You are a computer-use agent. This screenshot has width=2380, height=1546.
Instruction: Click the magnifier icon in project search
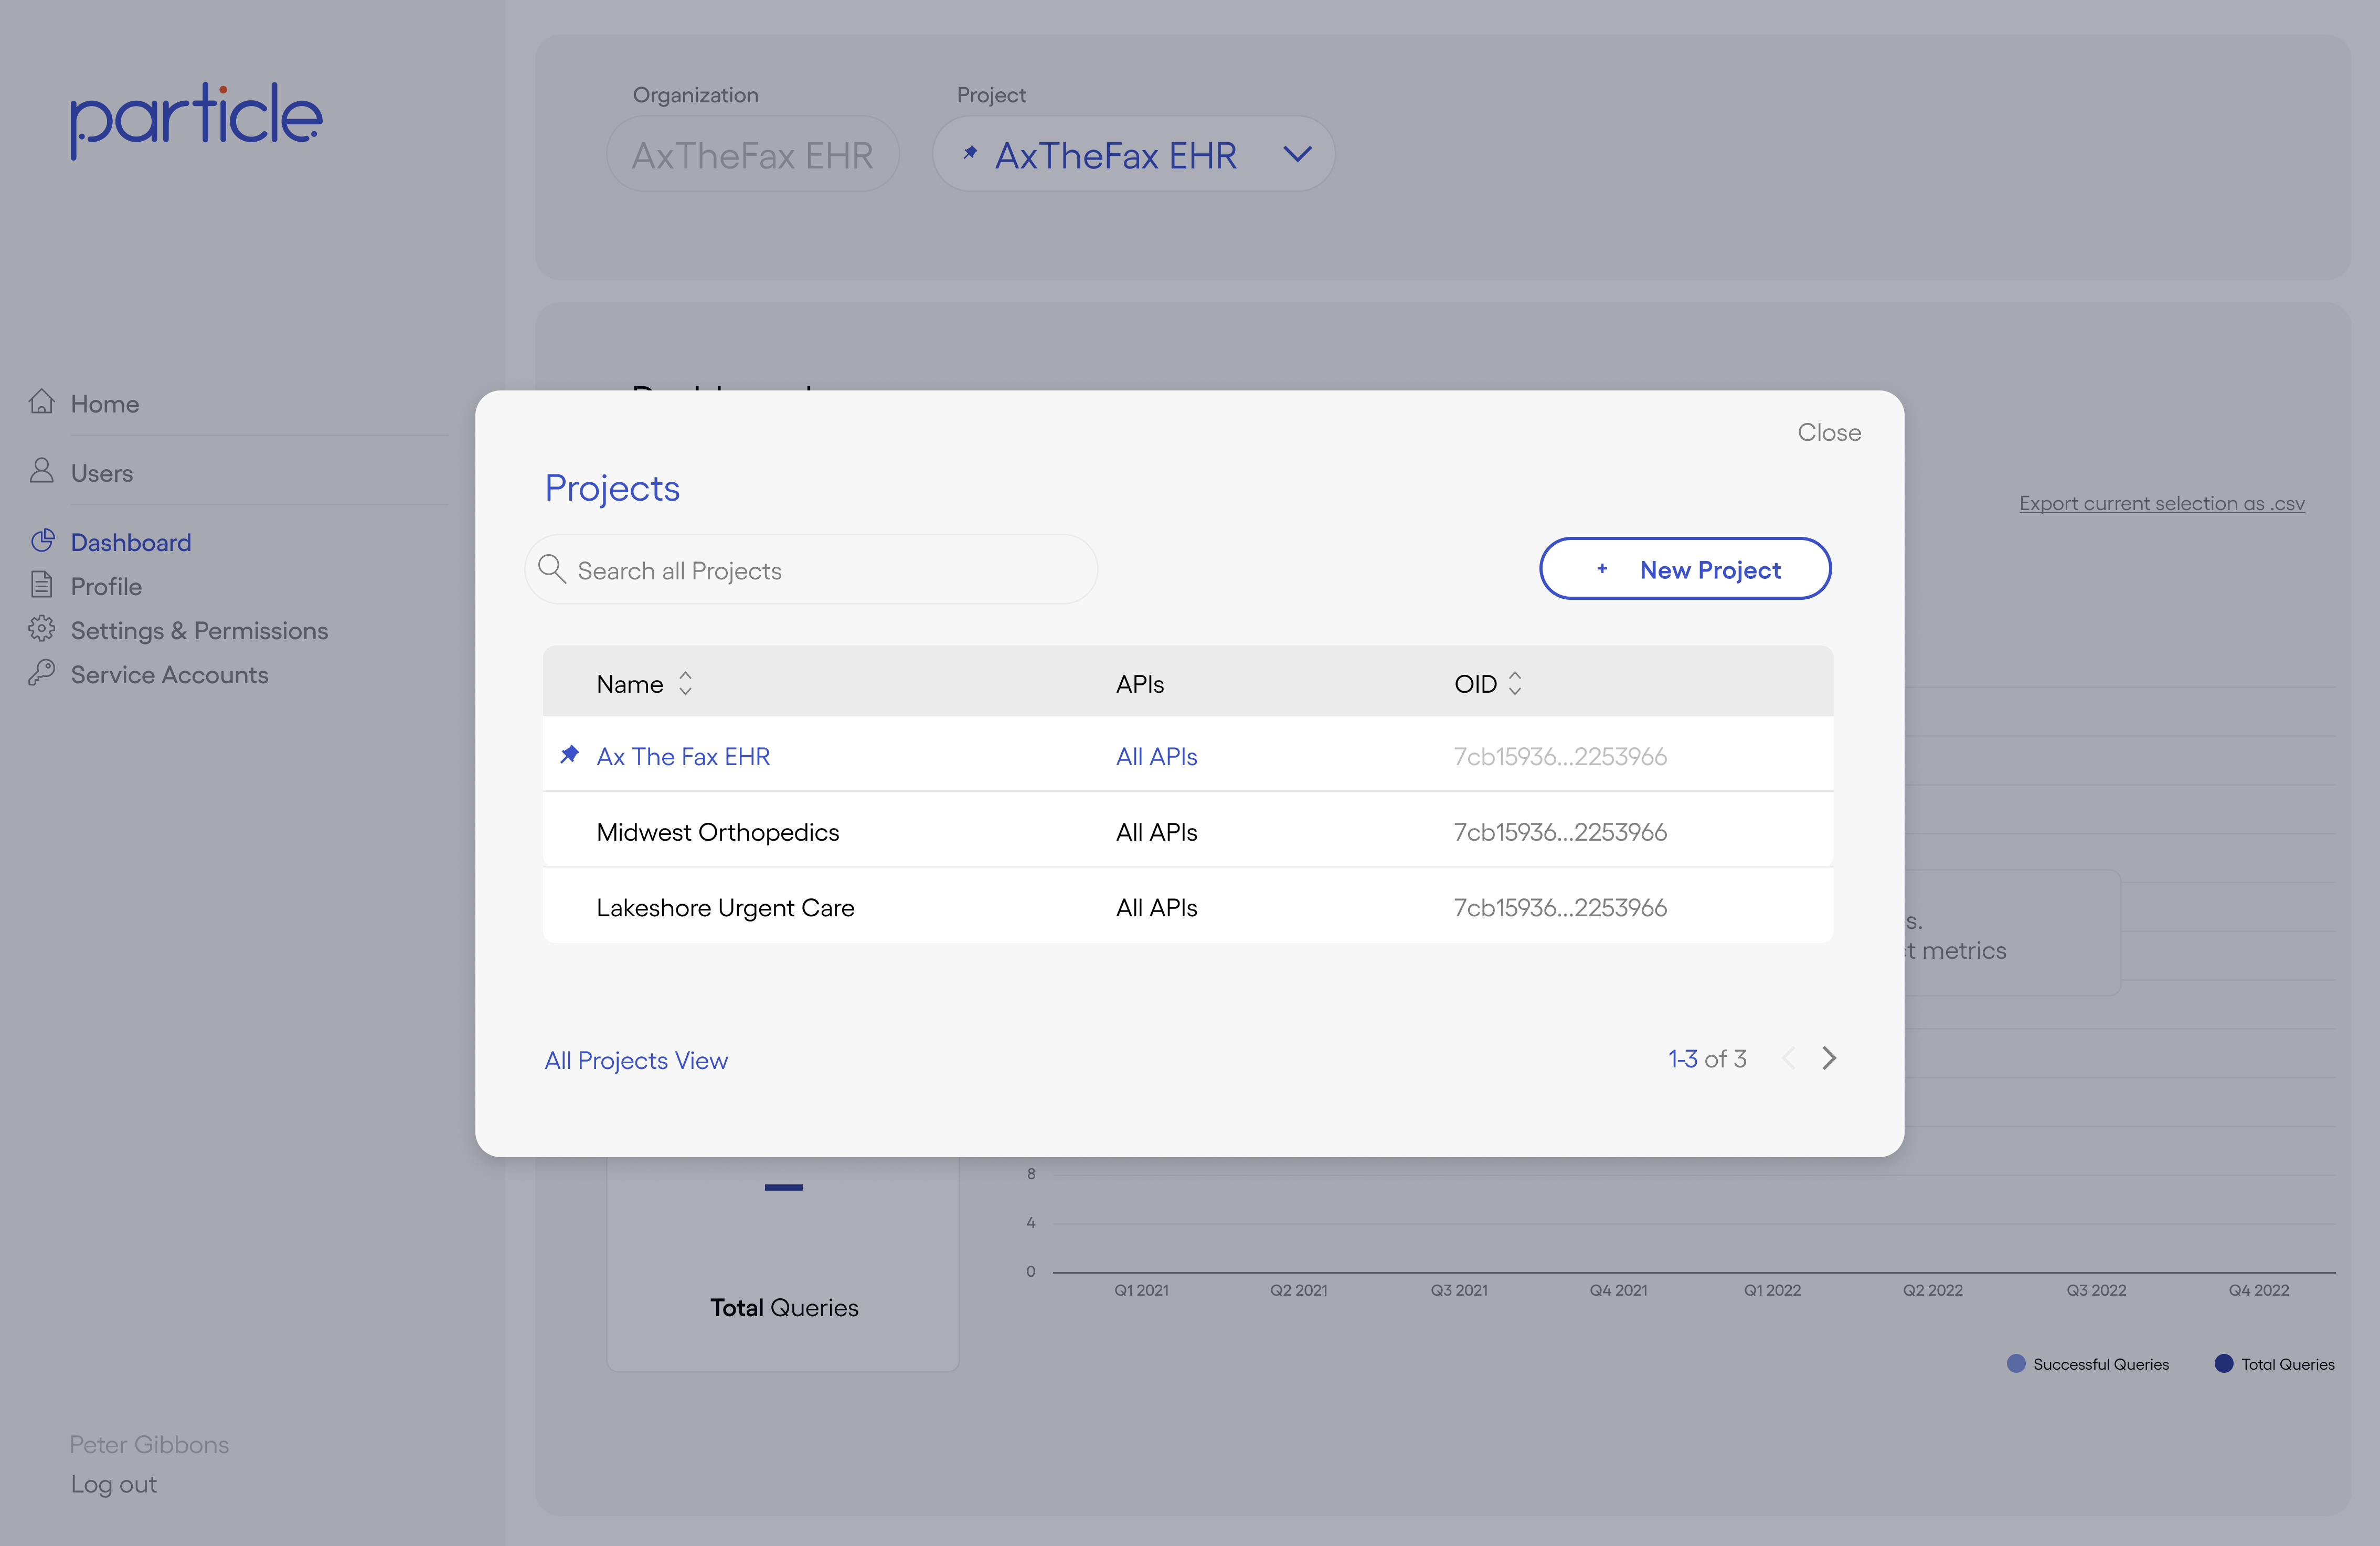(552, 569)
